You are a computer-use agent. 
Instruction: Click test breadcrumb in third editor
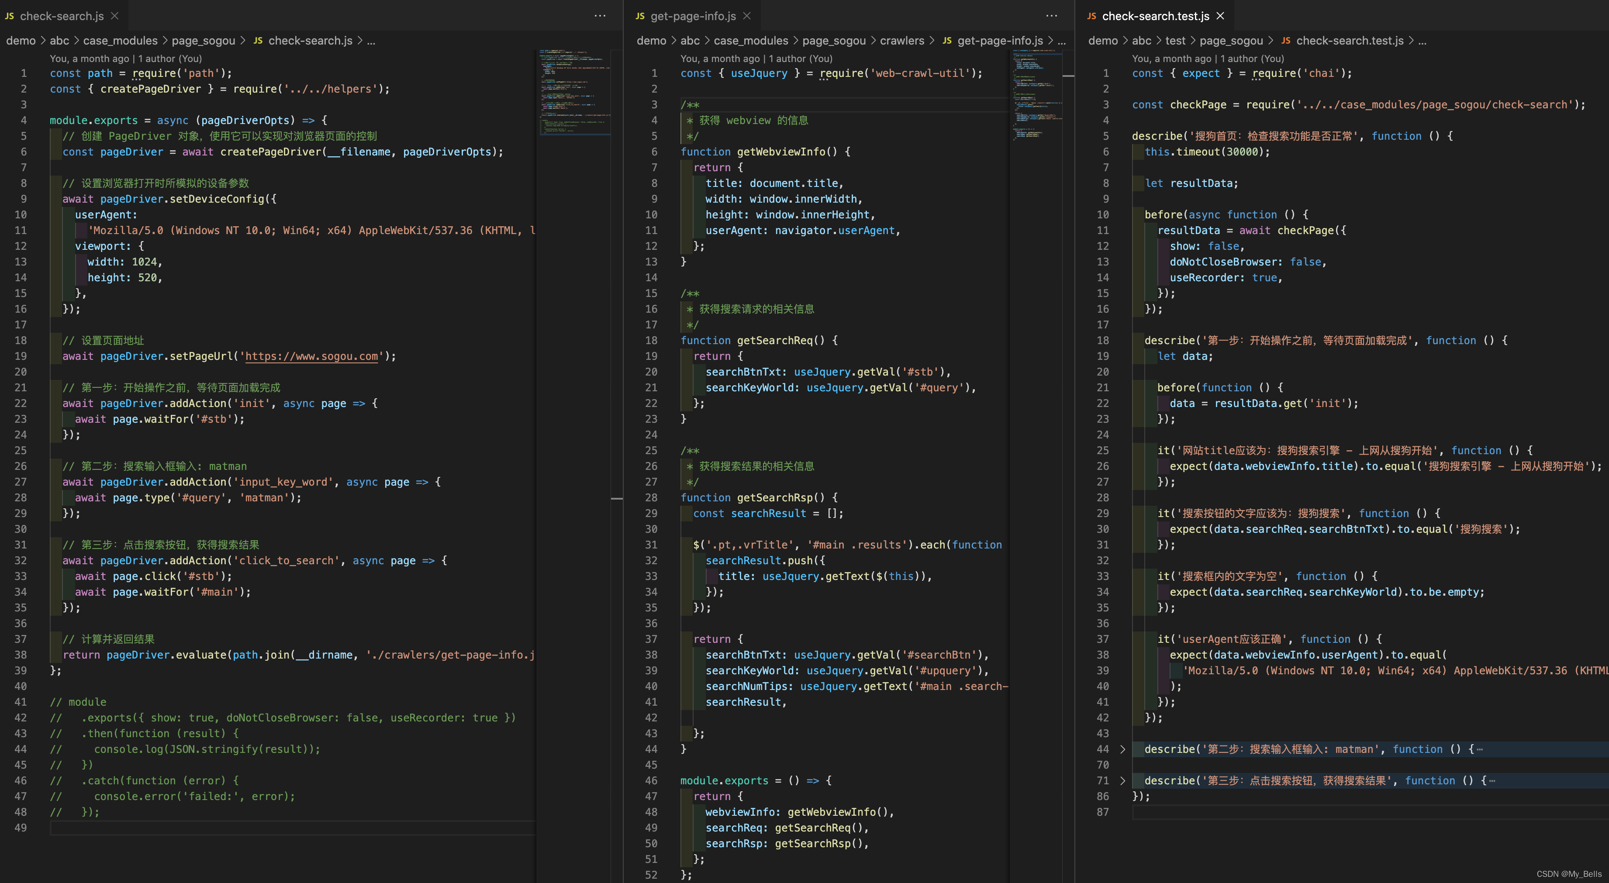(x=1174, y=41)
